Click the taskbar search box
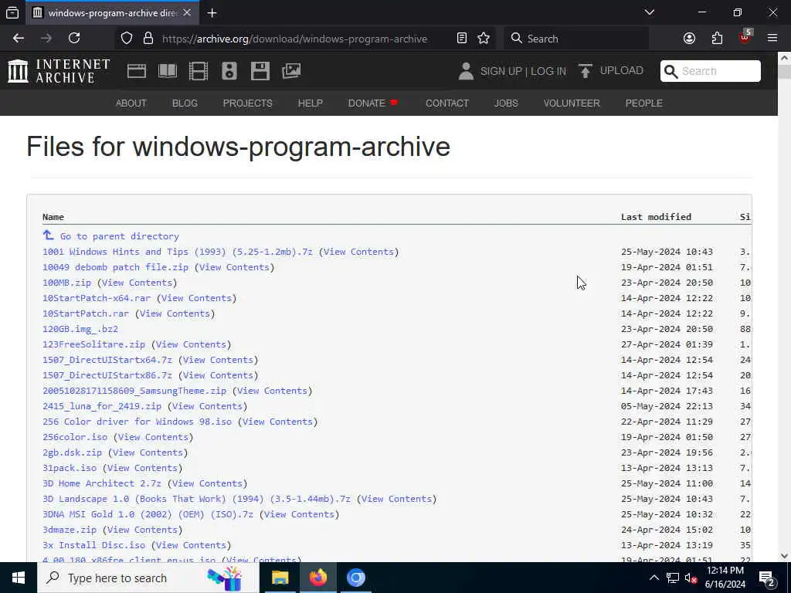The height and width of the screenshot is (593, 791). pyautogui.click(x=148, y=578)
